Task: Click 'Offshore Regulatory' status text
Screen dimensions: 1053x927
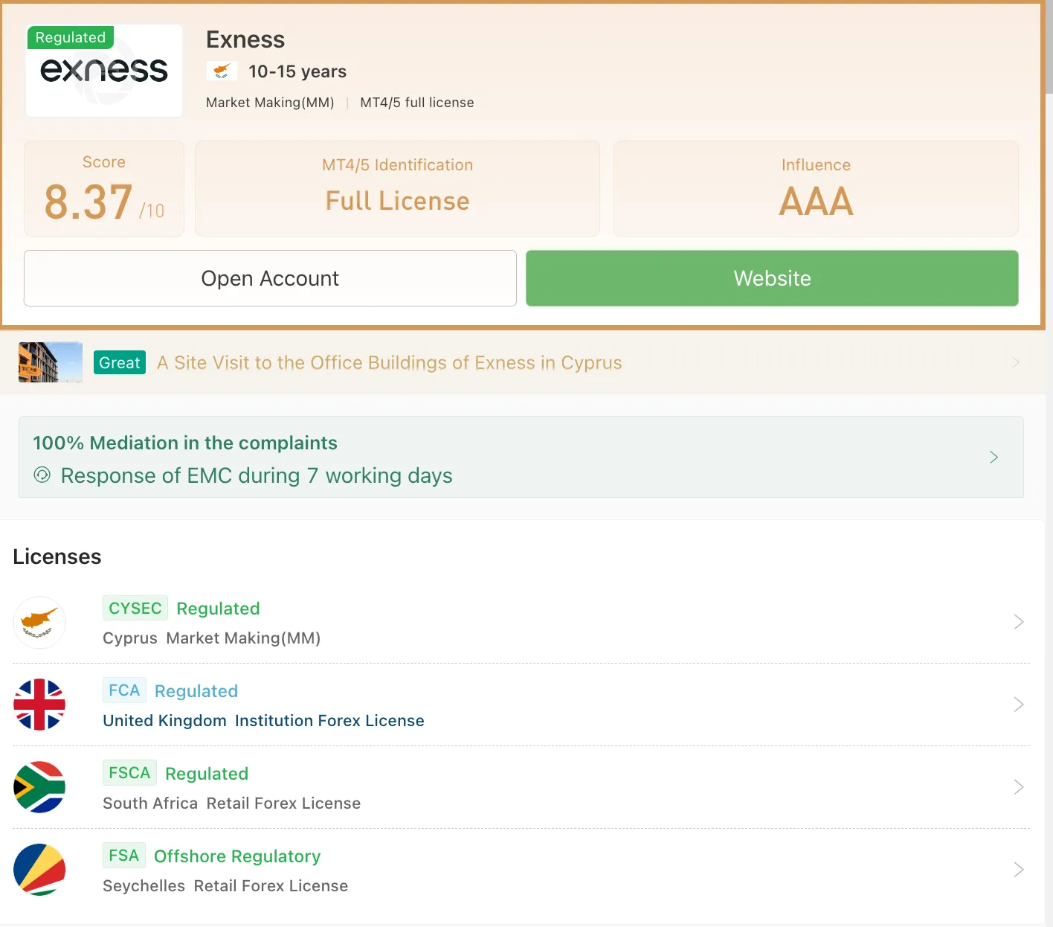Action: pyautogui.click(x=237, y=856)
